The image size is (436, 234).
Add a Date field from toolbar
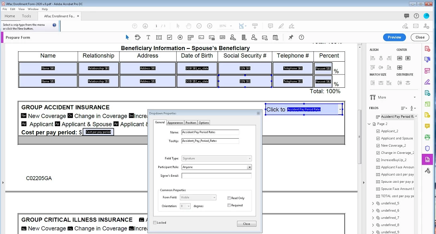point(275,37)
